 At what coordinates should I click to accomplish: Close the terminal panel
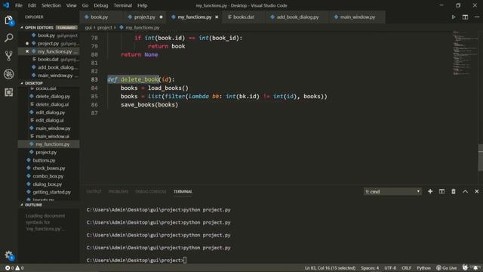tap(476, 191)
